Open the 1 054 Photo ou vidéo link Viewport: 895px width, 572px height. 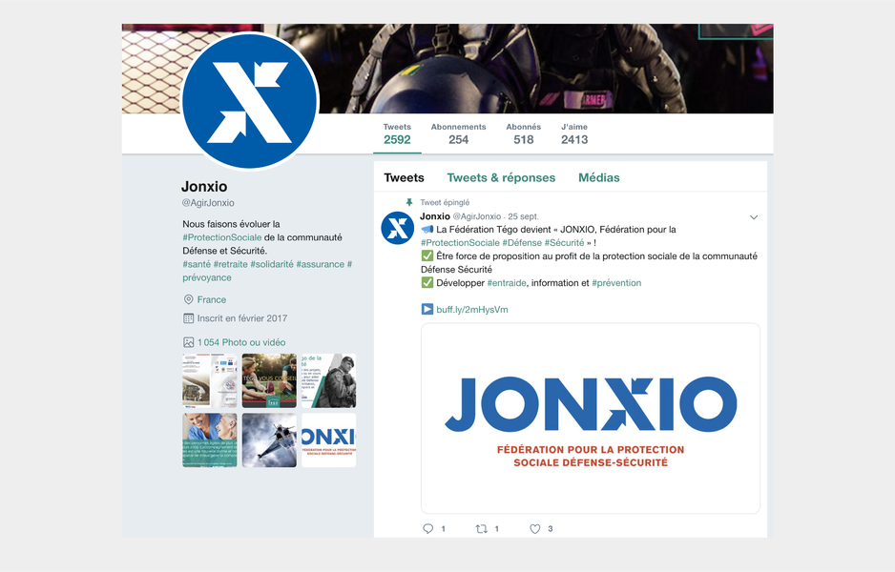coord(241,342)
